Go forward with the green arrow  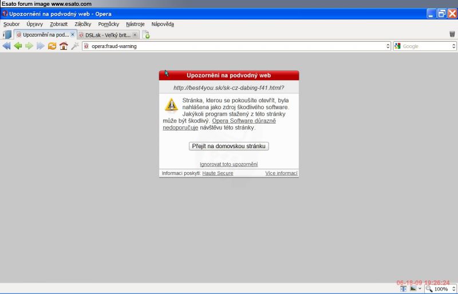29,46
